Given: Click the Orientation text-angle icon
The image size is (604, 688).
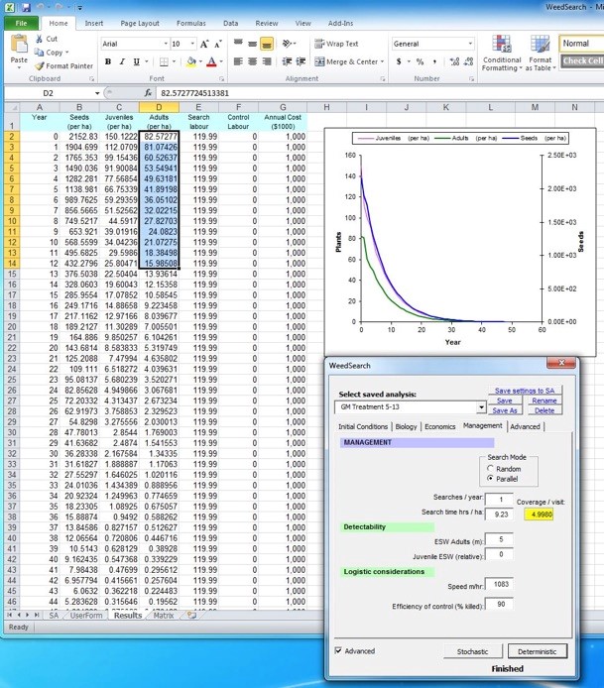Looking at the screenshot, I should click(287, 44).
